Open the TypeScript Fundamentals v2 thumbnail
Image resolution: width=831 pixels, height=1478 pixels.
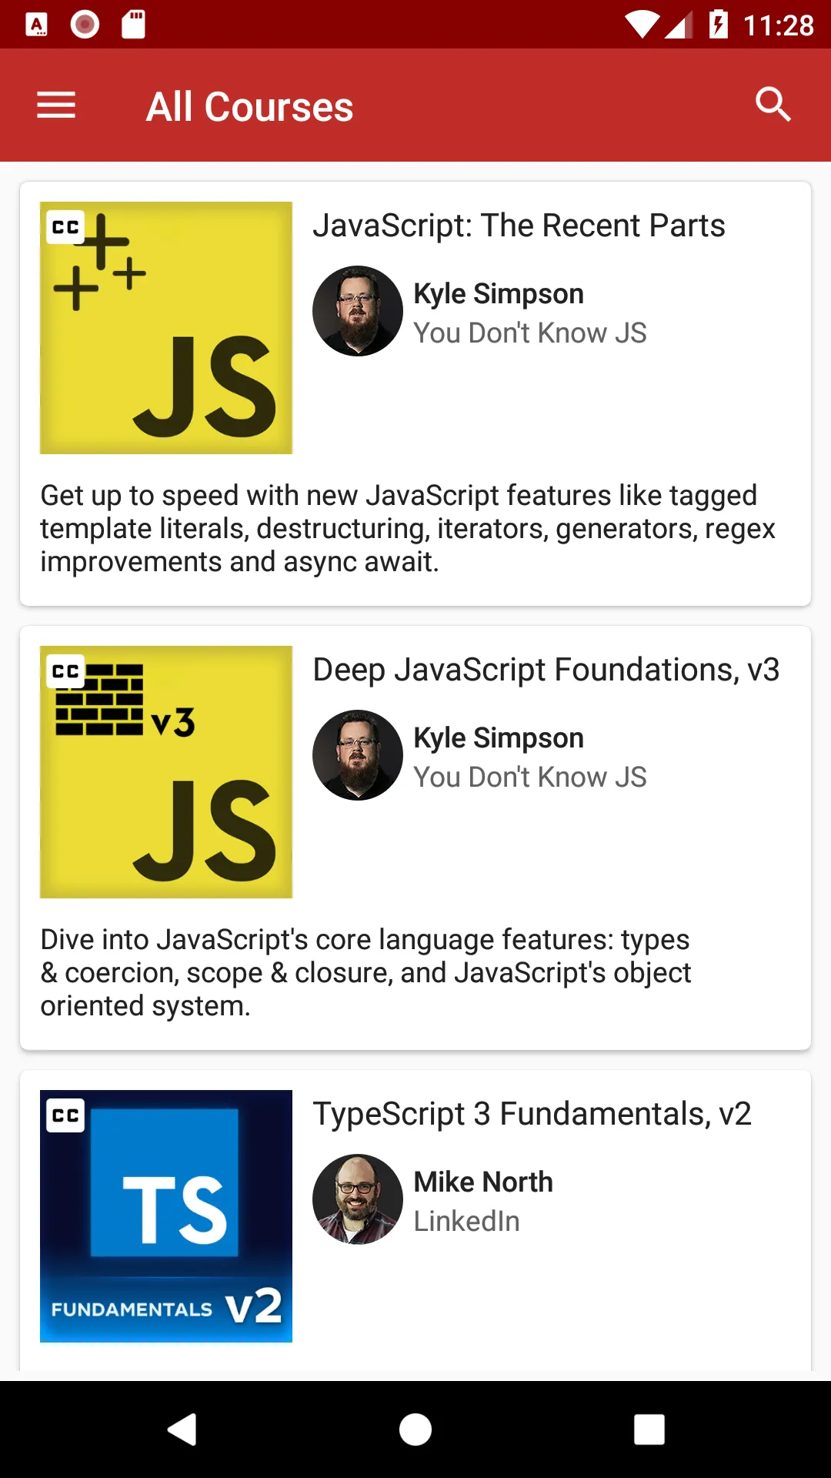[166, 1216]
